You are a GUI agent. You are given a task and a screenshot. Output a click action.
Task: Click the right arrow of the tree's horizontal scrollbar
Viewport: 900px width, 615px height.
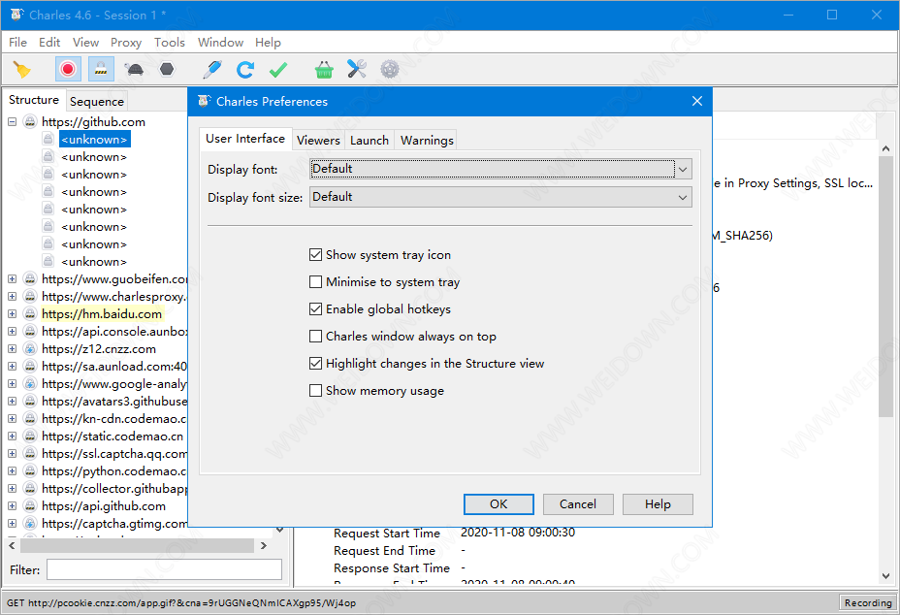(x=264, y=545)
